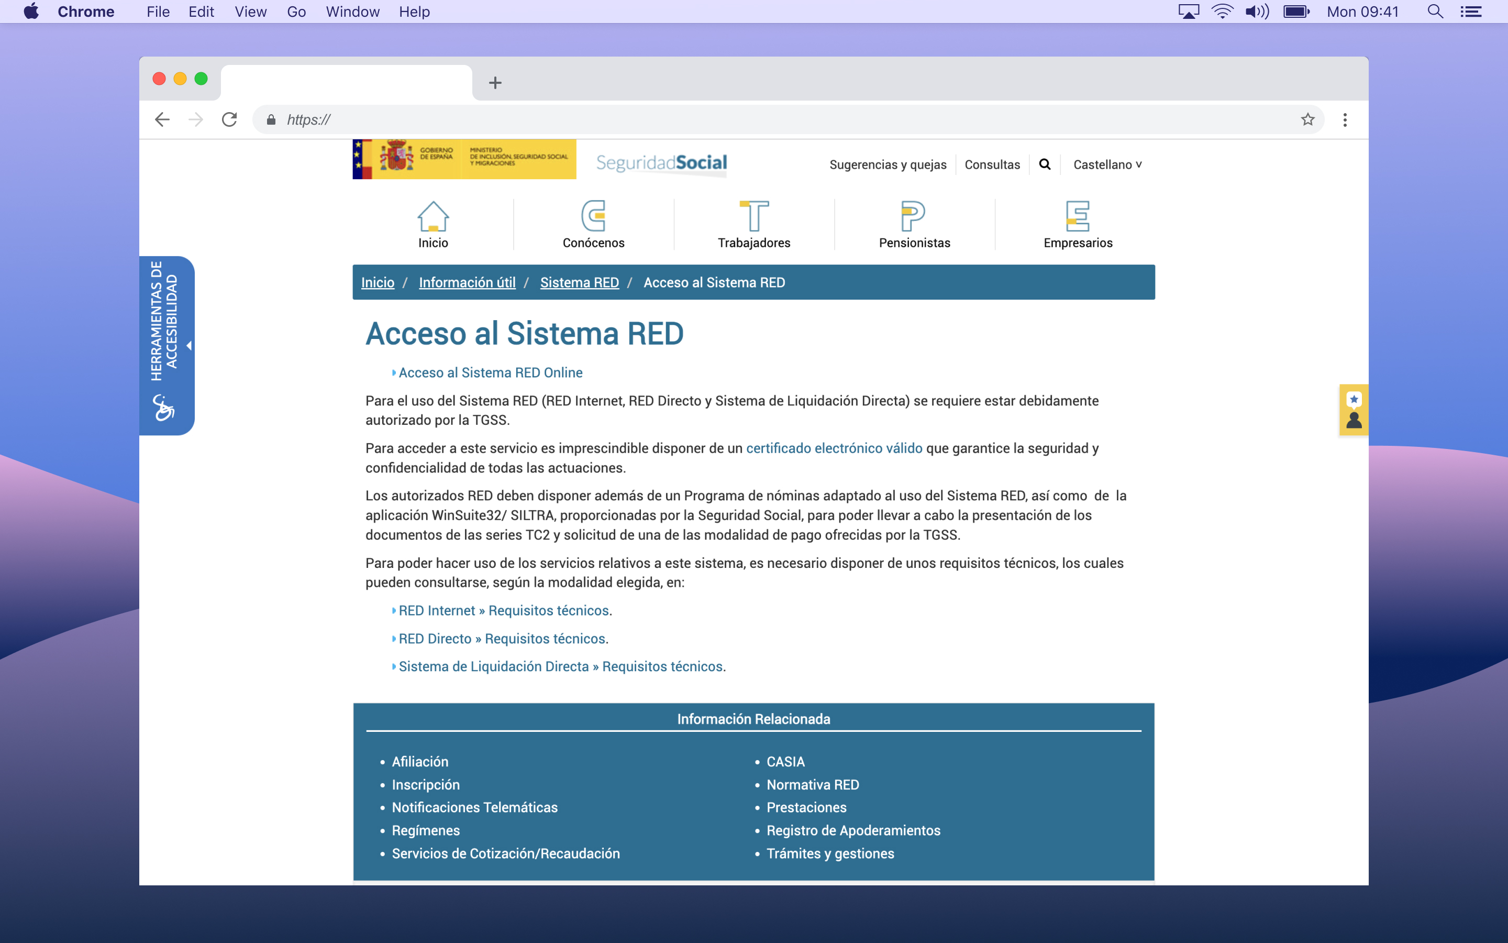Image resolution: width=1508 pixels, height=943 pixels.
Task: Click the menu bar clock Mon 09:41
Action: click(x=1362, y=12)
